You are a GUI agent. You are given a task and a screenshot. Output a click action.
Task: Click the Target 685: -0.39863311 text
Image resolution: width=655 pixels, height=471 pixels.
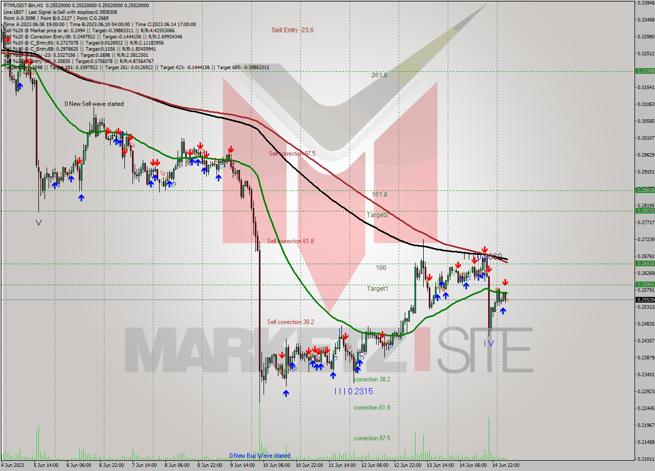point(243,67)
